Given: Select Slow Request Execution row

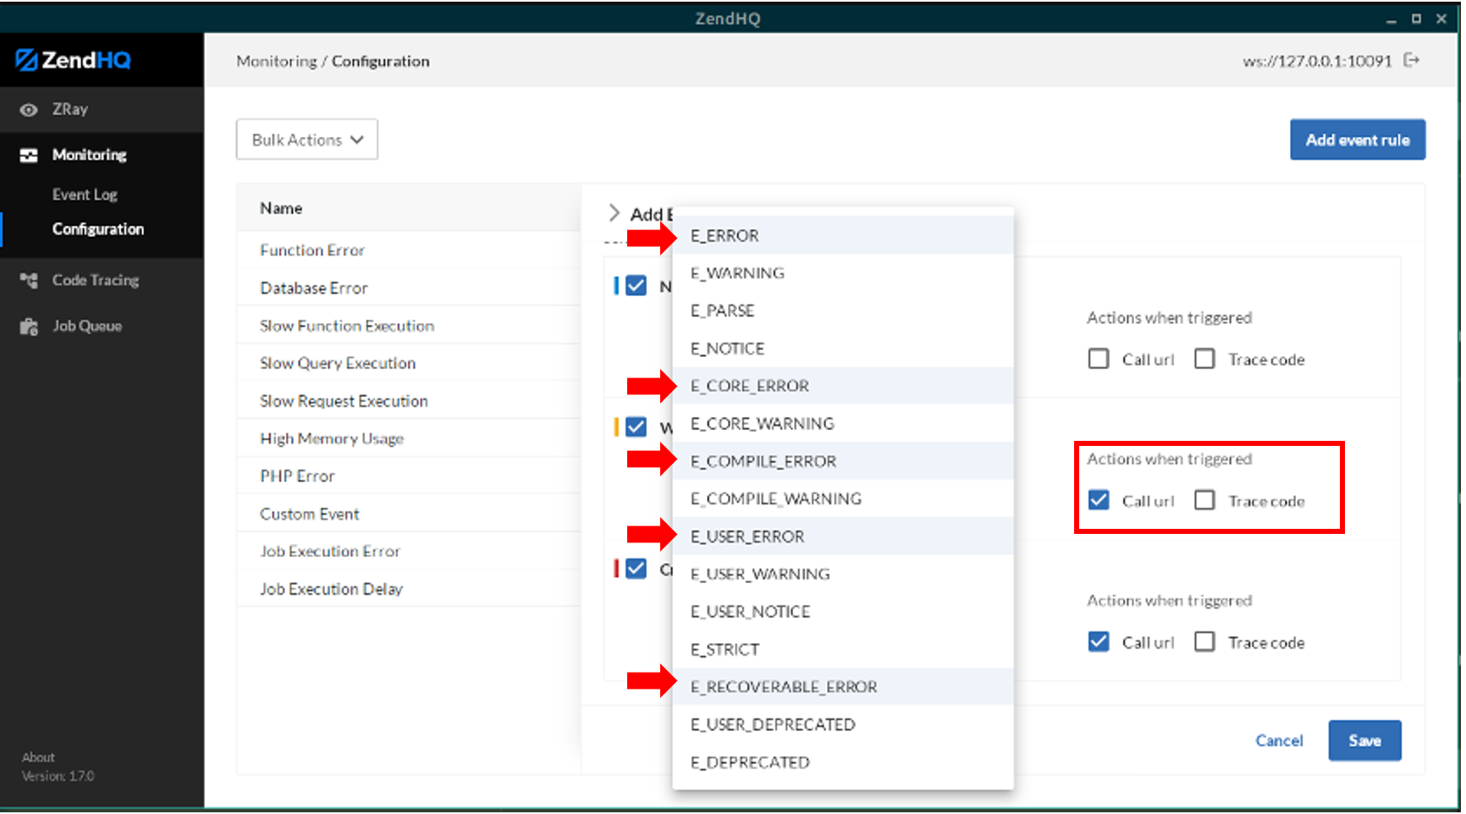Looking at the screenshot, I should (x=409, y=401).
